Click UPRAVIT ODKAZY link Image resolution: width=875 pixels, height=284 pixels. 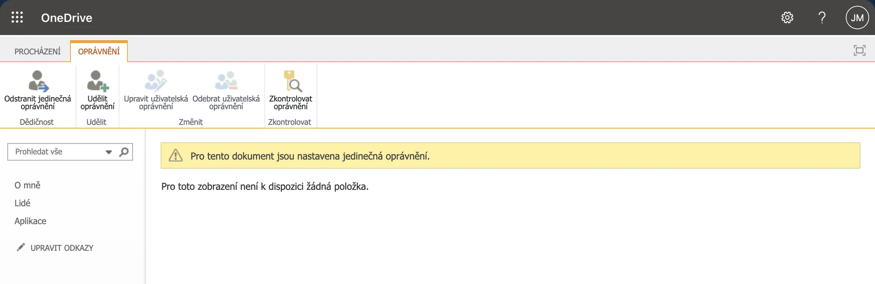[62, 248]
